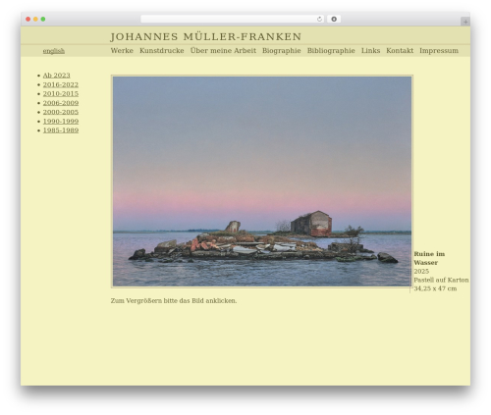Open the Bibliographie section
This screenshot has height=415, width=491.
pos(331,51)
